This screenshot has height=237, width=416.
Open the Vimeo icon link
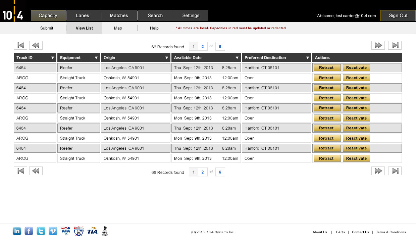point(53,231)
